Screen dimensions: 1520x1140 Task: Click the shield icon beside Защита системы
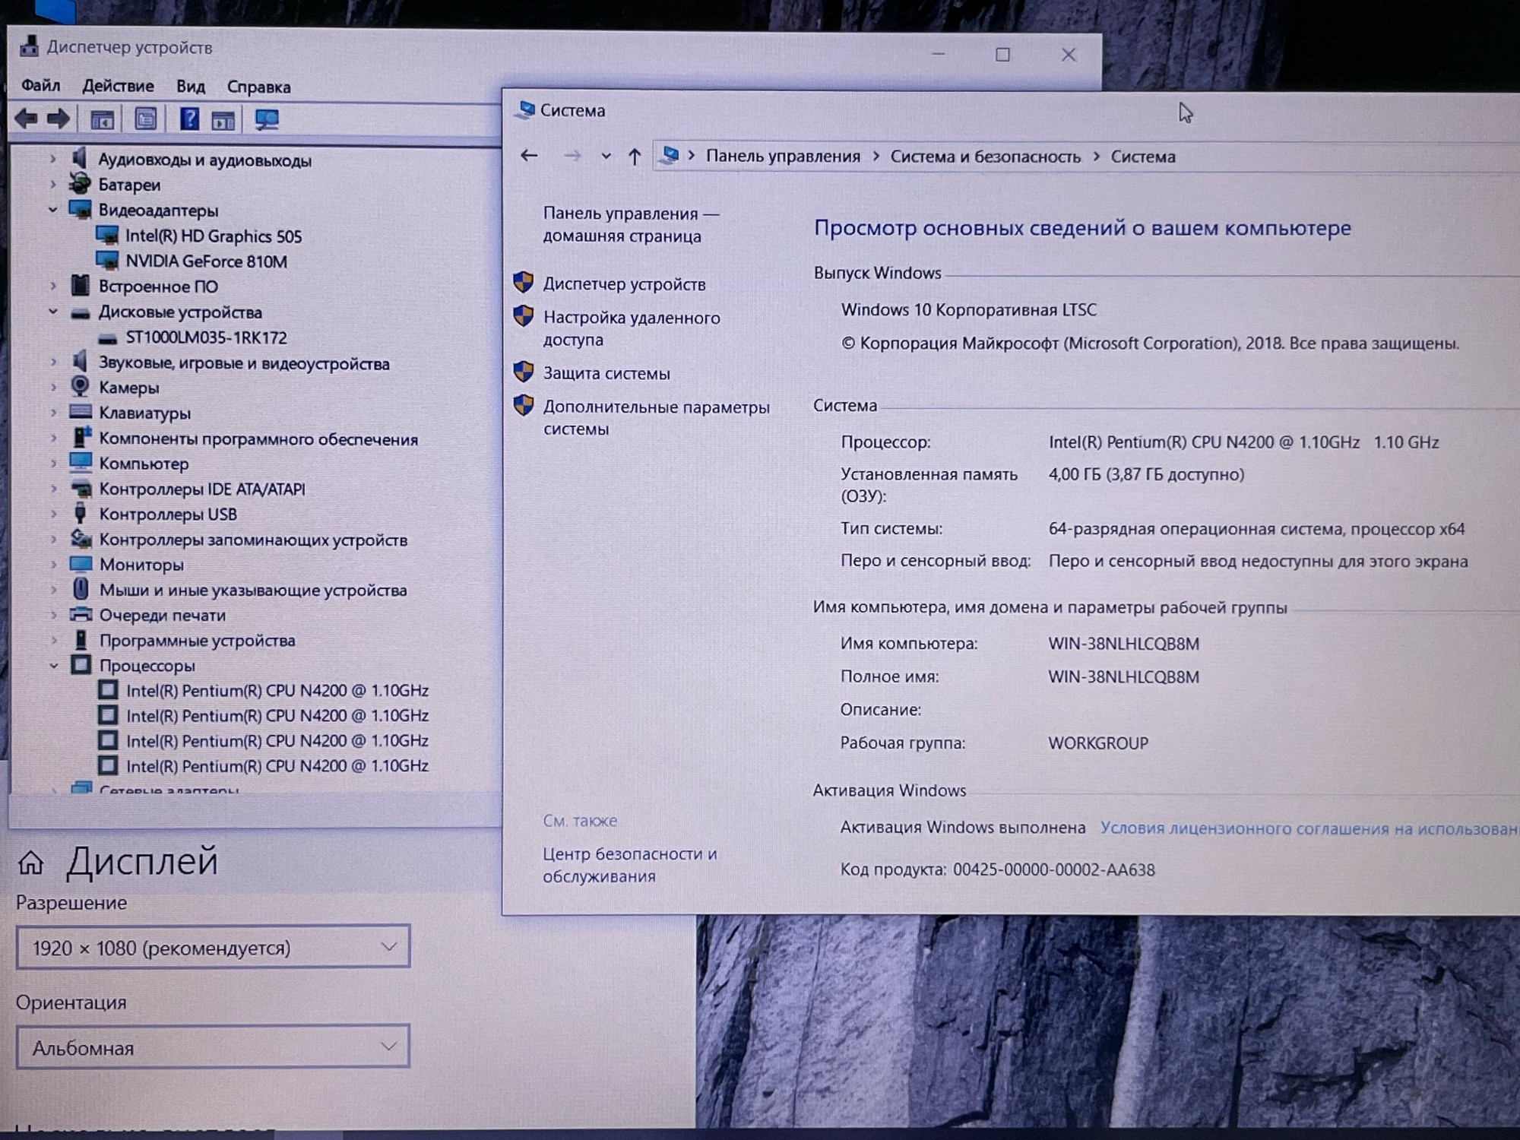click(x=524, y=372)
